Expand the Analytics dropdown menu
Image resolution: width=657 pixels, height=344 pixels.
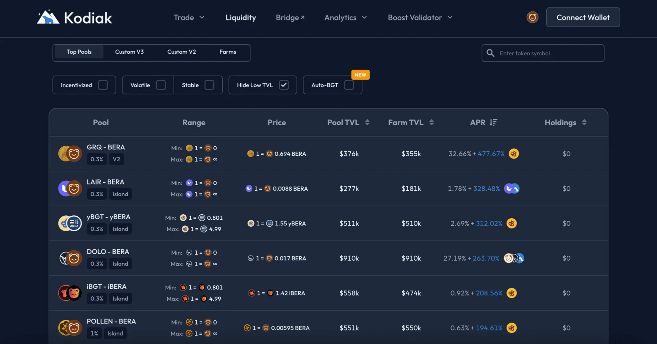point(345,17)
